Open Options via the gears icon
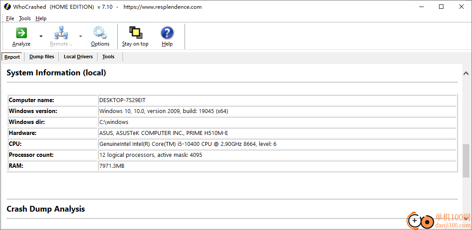Image resolution: width=472 pixels, height=230 pixels. click(x=100, y=33)
